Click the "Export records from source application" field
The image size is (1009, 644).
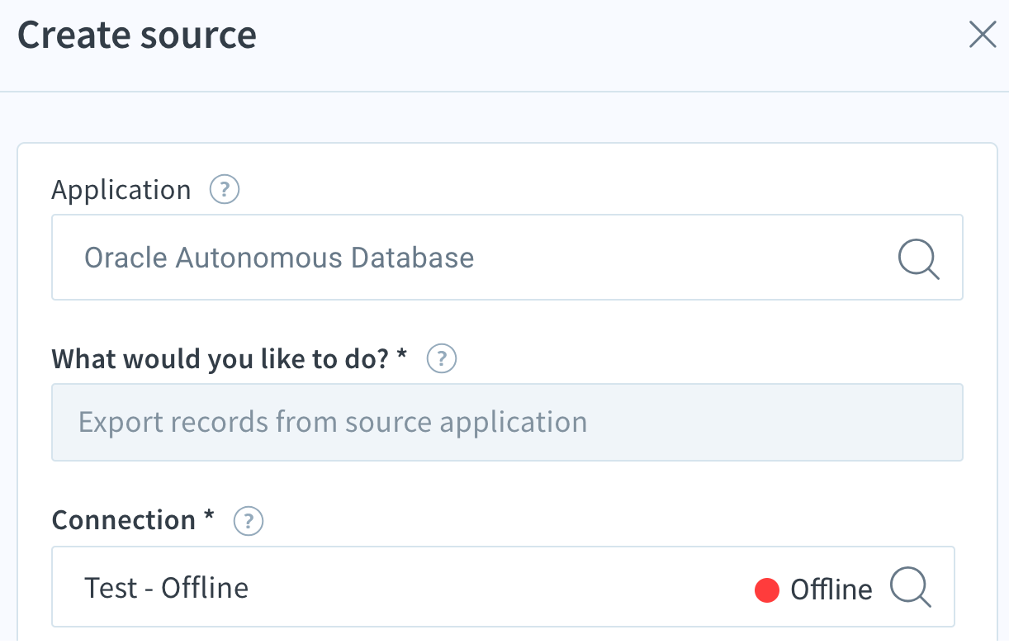tap(507, 422)
